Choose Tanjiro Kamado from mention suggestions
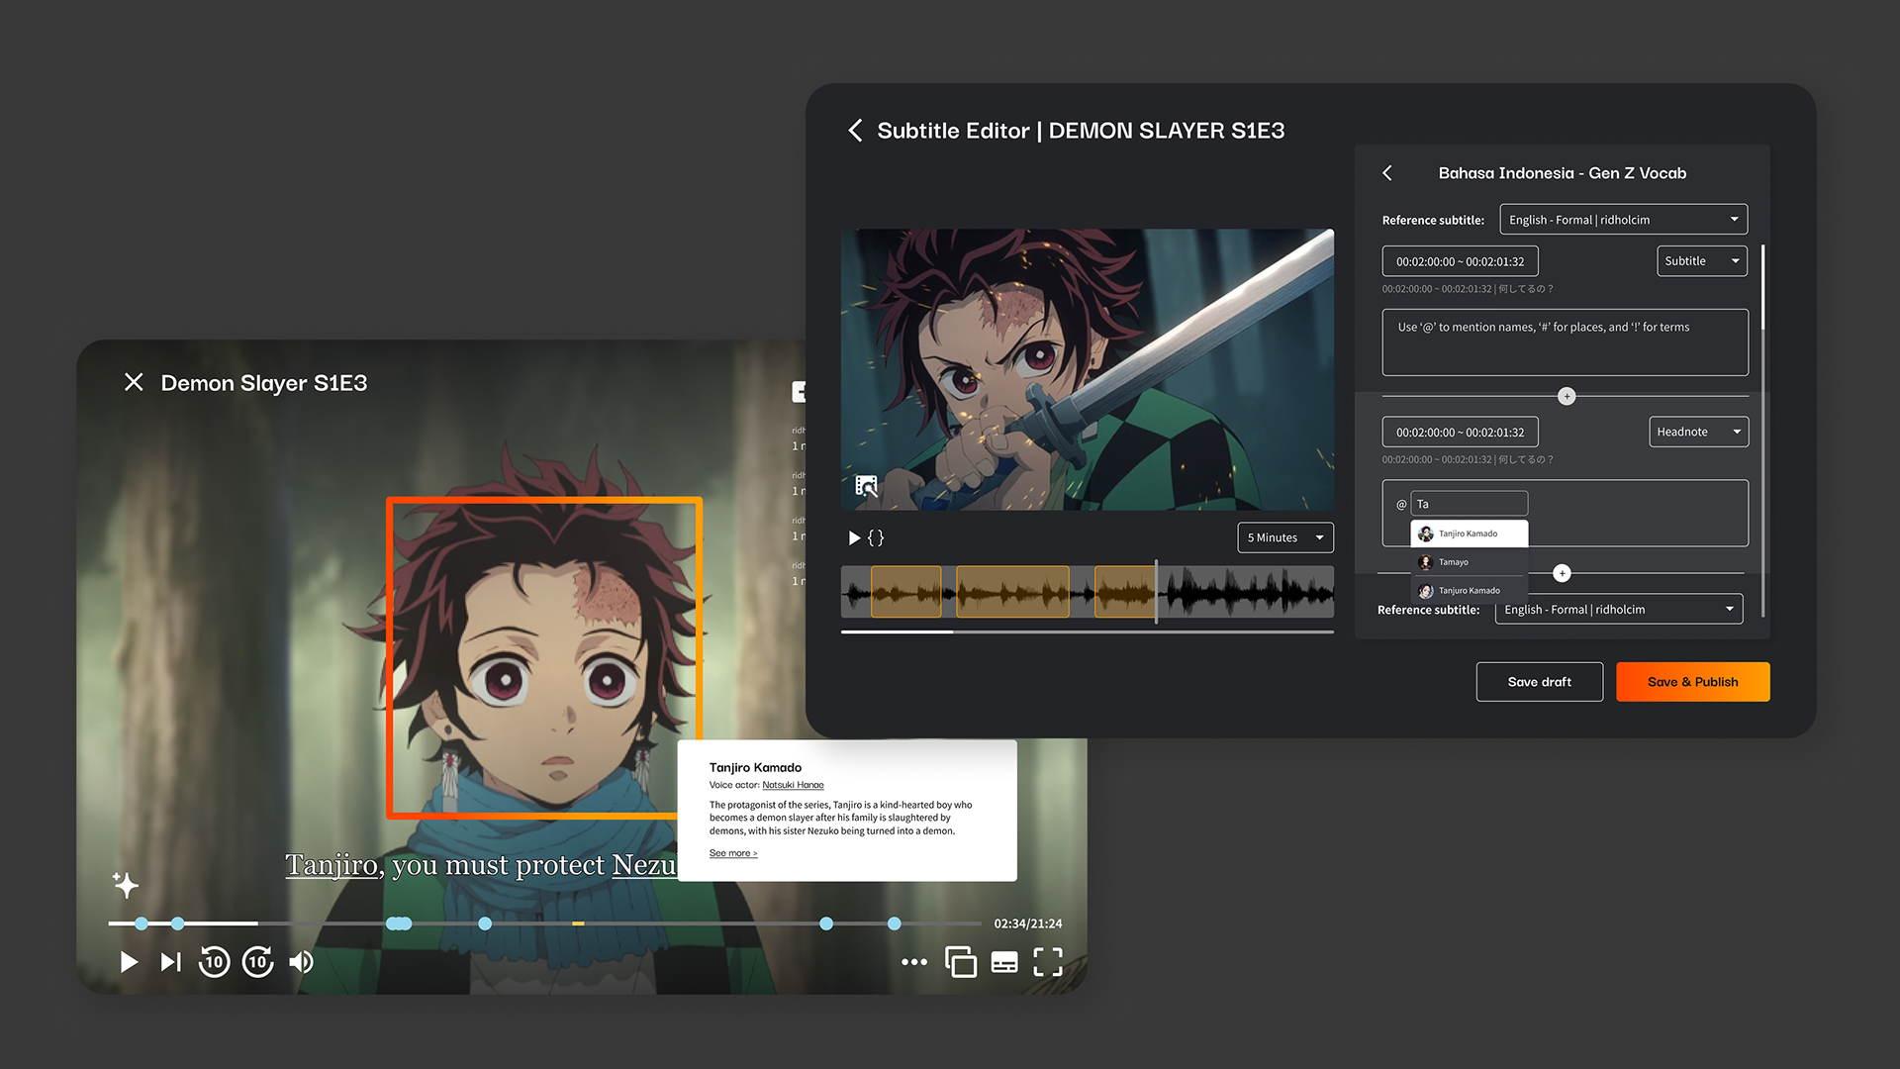This screenshot has height=1069, width=1900. pos(1469,534)
